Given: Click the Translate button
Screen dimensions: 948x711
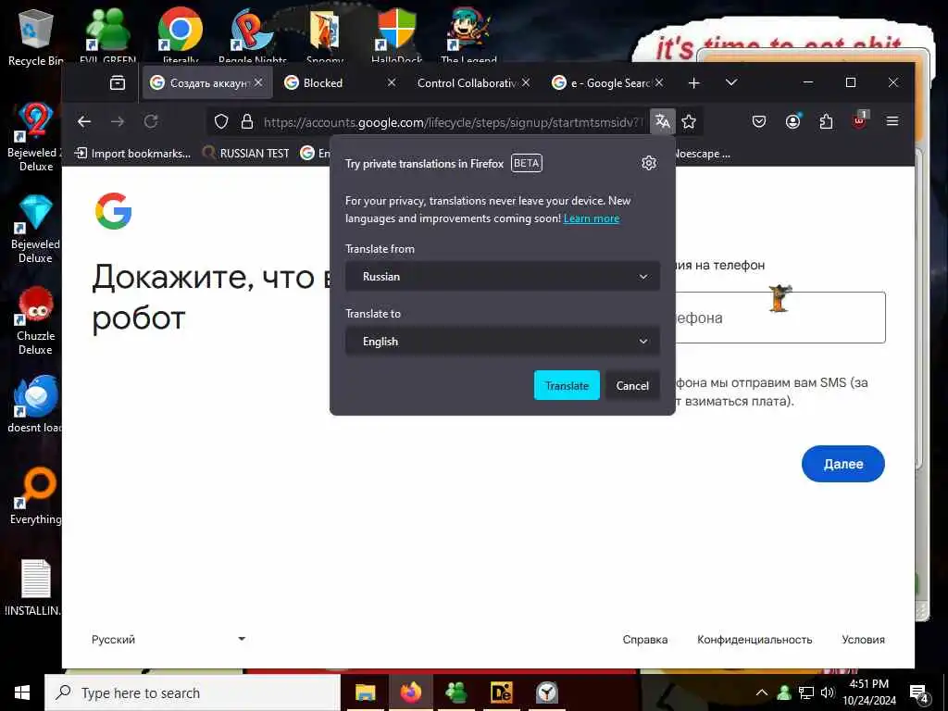Looking at the screenshot, I should click(x=567, y=385).
